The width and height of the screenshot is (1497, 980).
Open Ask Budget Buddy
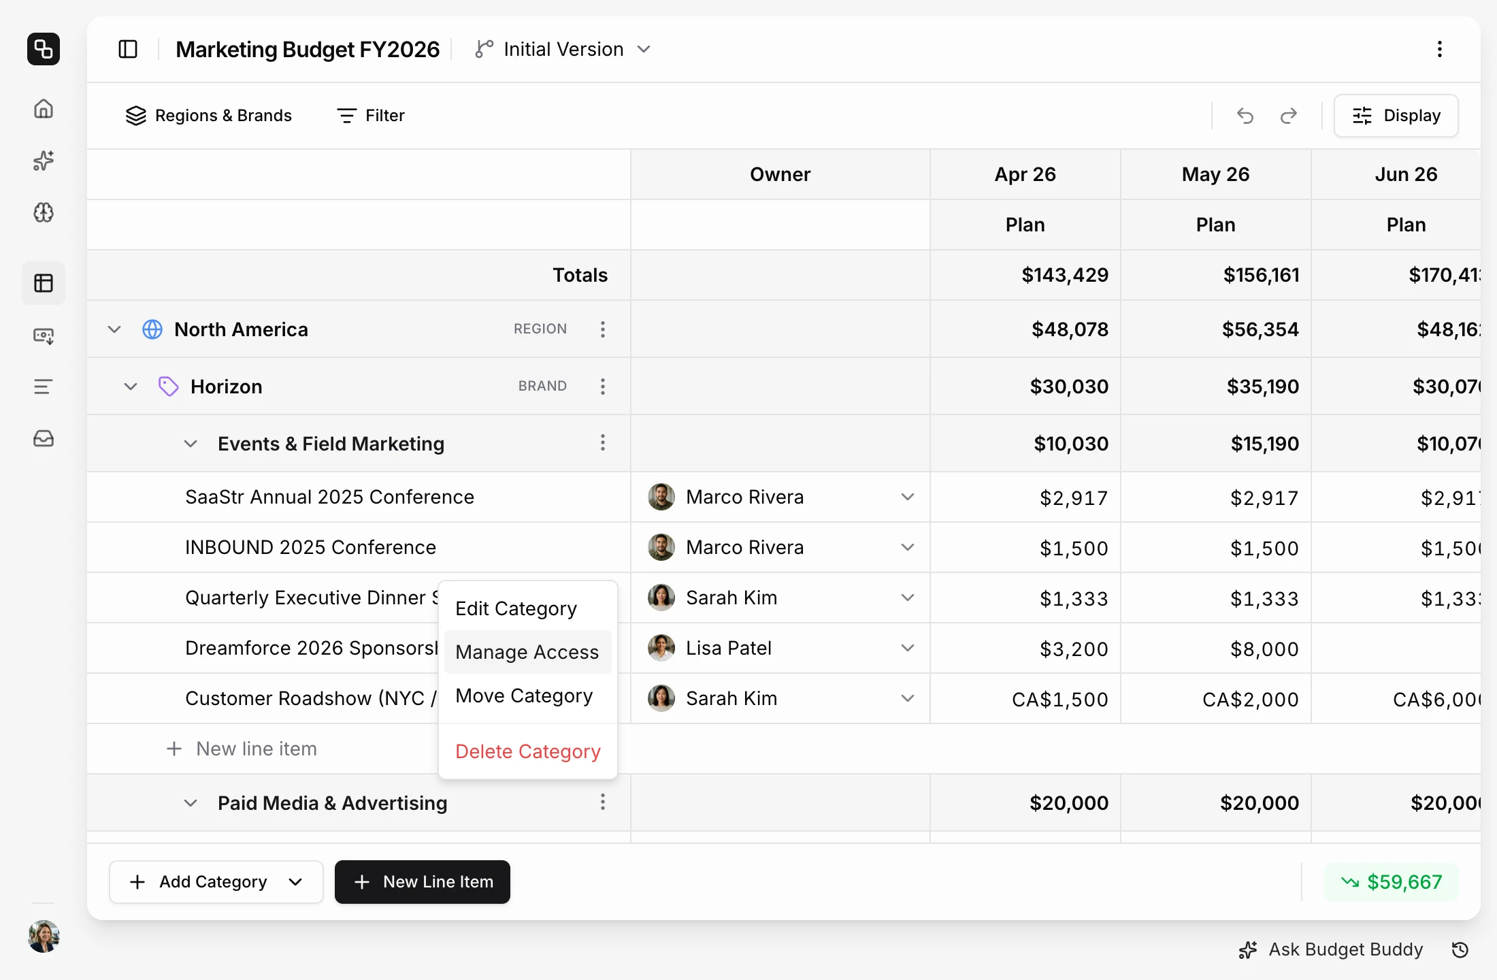pyautogui.click(x=1331, y=949)
